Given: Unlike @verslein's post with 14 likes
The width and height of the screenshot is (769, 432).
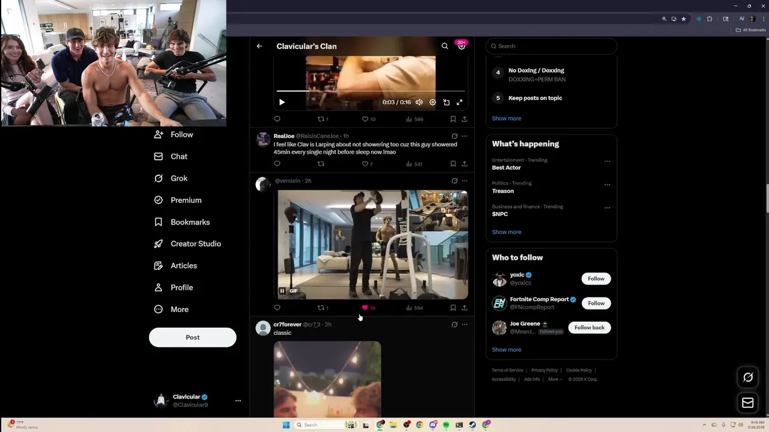Looking at the screenshot, I should pos(368,308).
